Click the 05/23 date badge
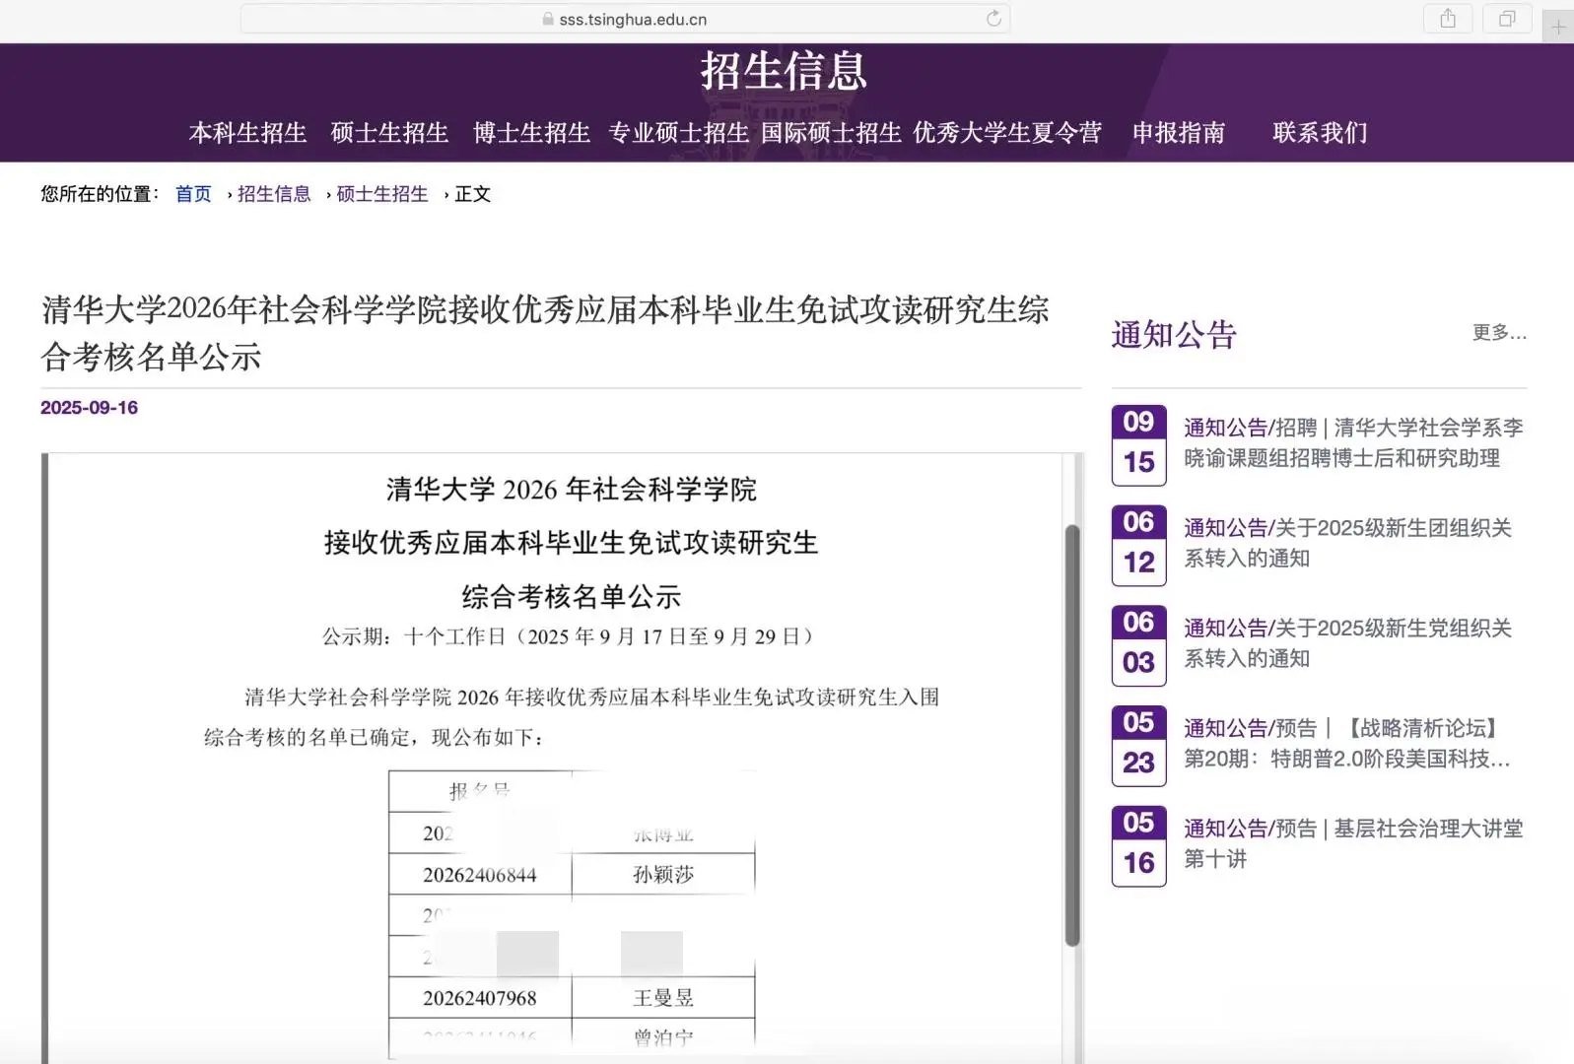Screen dimensions: 1574x1064 pos(1138,746)
